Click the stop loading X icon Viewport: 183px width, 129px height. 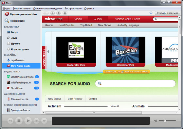59,13
